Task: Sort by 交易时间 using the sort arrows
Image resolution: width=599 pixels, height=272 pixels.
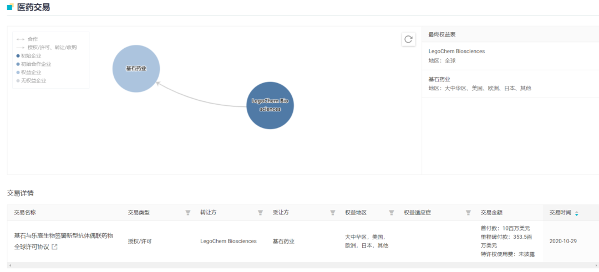Action: pyautogui.click(x=576, y=213)
